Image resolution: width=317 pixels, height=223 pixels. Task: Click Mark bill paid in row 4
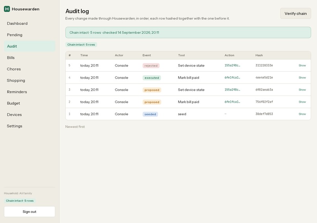tap(188, 77)
